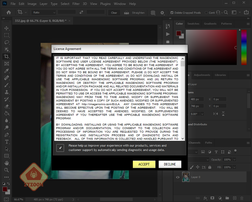Click the foreground color swatch in toolbar
Viewport: 252px width, 202px height.
[5, 189]
